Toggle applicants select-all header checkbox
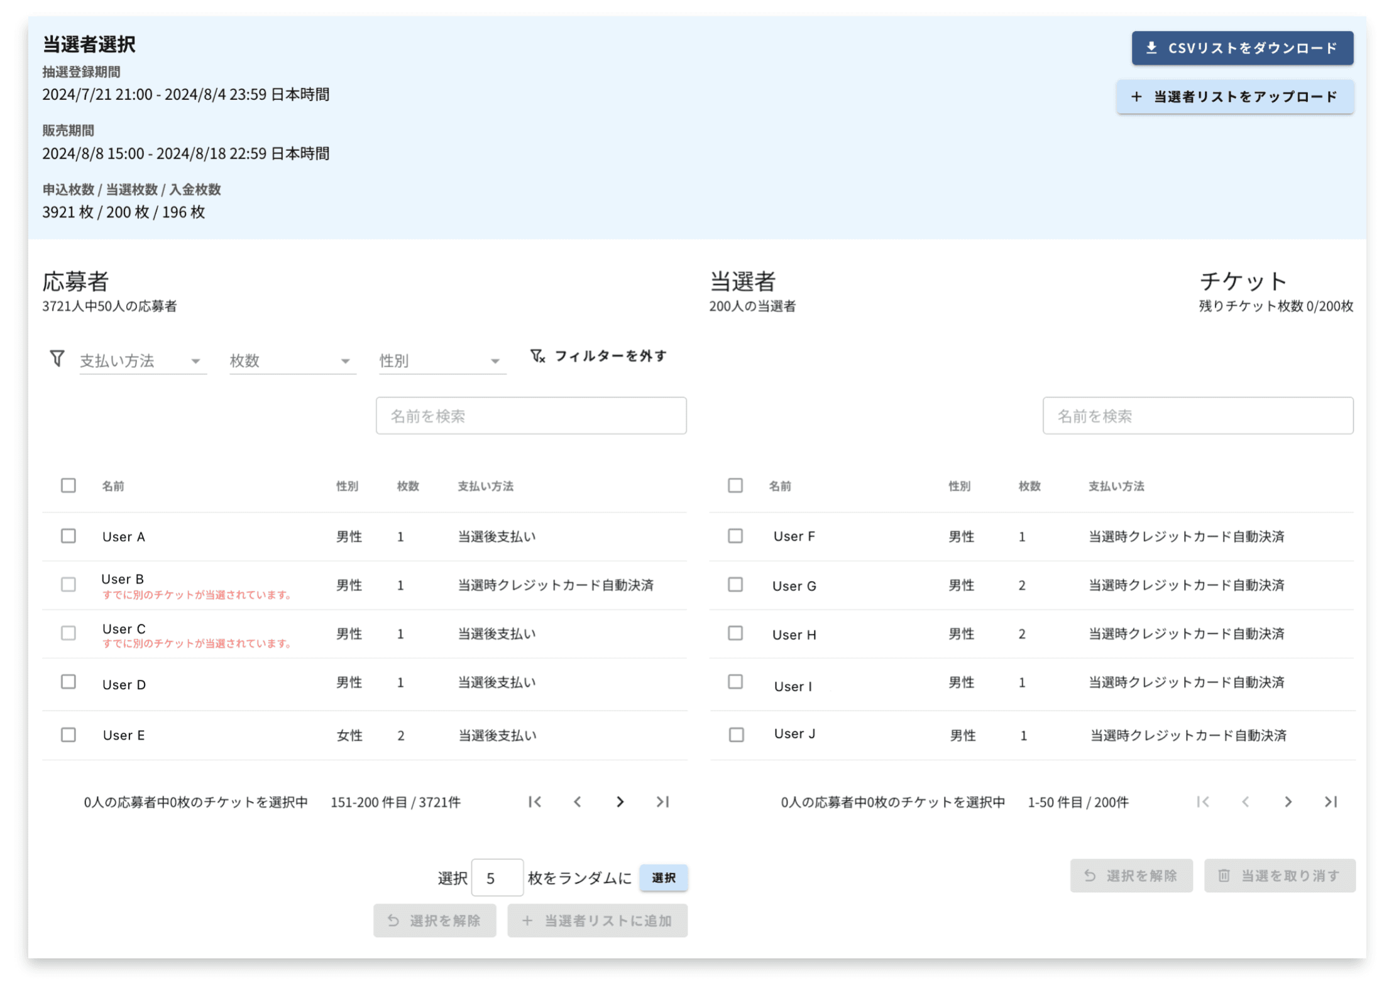The image size is (1389, 986). (69, 485)
